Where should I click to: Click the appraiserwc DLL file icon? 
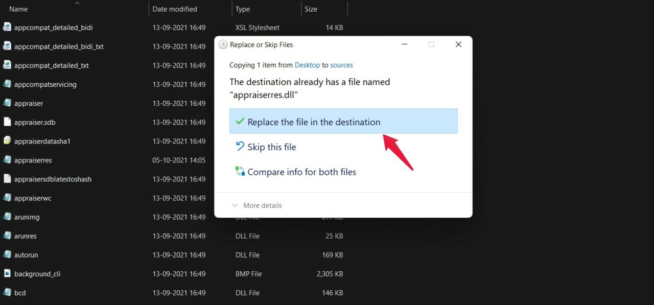7,198
